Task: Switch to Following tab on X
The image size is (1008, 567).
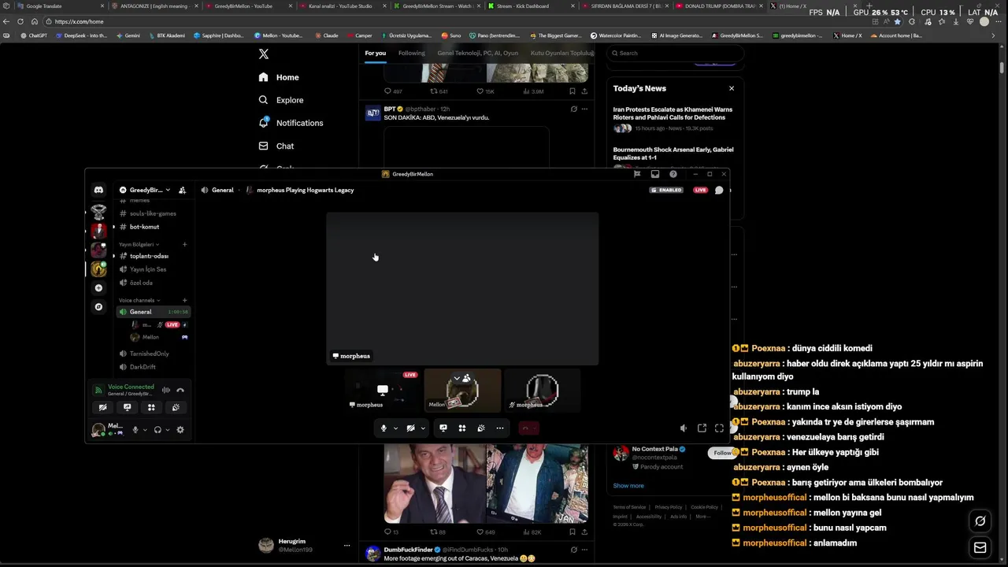Action: [411, 53]
